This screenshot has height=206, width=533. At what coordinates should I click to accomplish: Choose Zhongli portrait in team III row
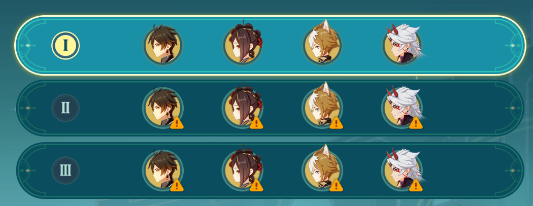[162, 170]
